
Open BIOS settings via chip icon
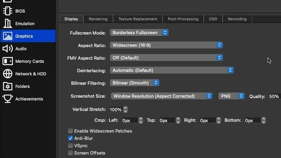click(x=7, y=11)
